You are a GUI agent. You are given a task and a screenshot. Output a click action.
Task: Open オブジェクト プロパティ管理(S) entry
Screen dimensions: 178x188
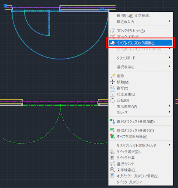tap(141, 176)
